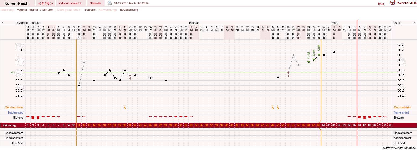Screen dimensions: 417x151
Task: Click cycle day cell 1 in Zyklustag row
Action: [x=28, y=125]
